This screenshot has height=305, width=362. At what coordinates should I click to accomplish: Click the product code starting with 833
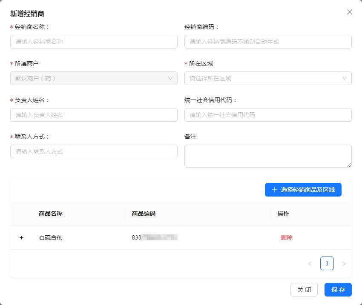(155, 237)
